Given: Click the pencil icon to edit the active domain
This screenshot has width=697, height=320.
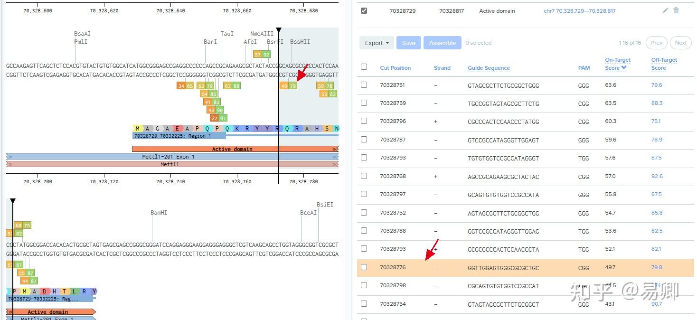Looking at the screenshot, I should [x=665, y=10].
